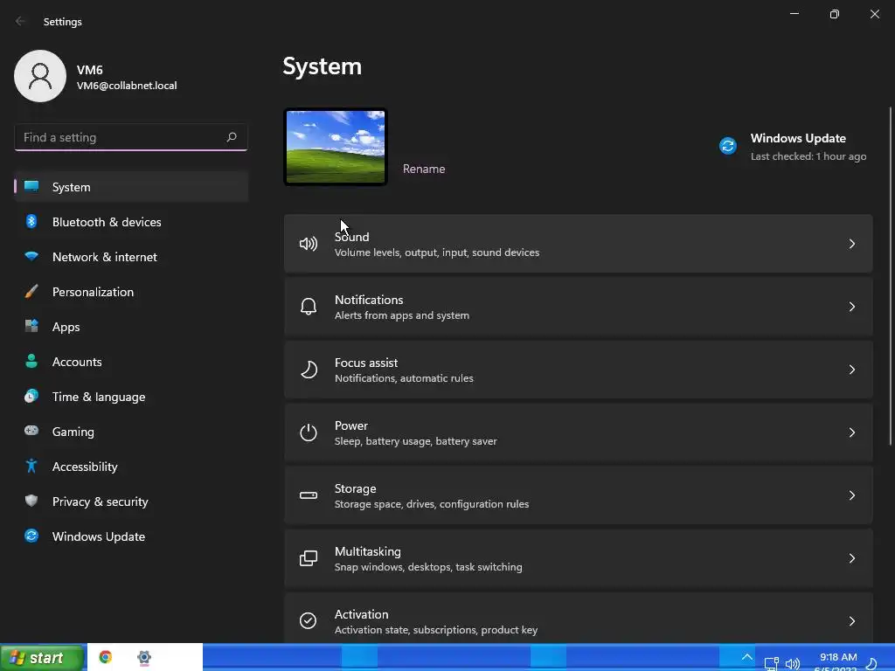
Task: Select the Accessibility category
Action: 131,467
